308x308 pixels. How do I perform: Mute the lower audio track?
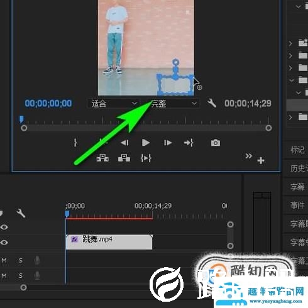click(x=4, y=276)
